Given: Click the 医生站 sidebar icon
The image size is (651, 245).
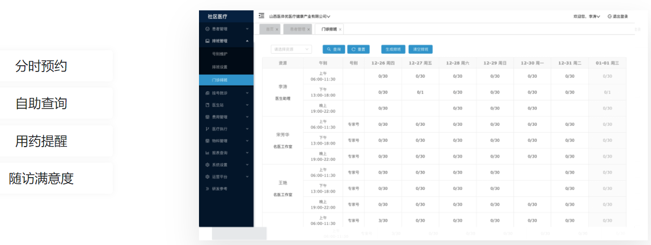Looking at the screenshot, I should coord(208,105).
